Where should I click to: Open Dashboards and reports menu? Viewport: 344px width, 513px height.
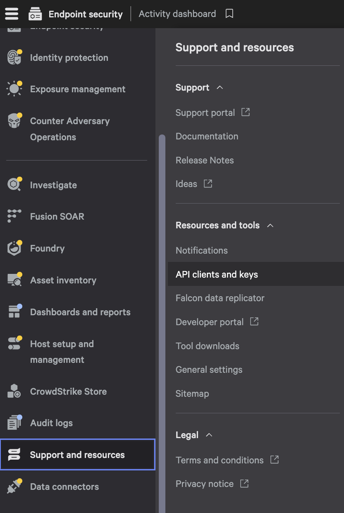click(80, 312)
